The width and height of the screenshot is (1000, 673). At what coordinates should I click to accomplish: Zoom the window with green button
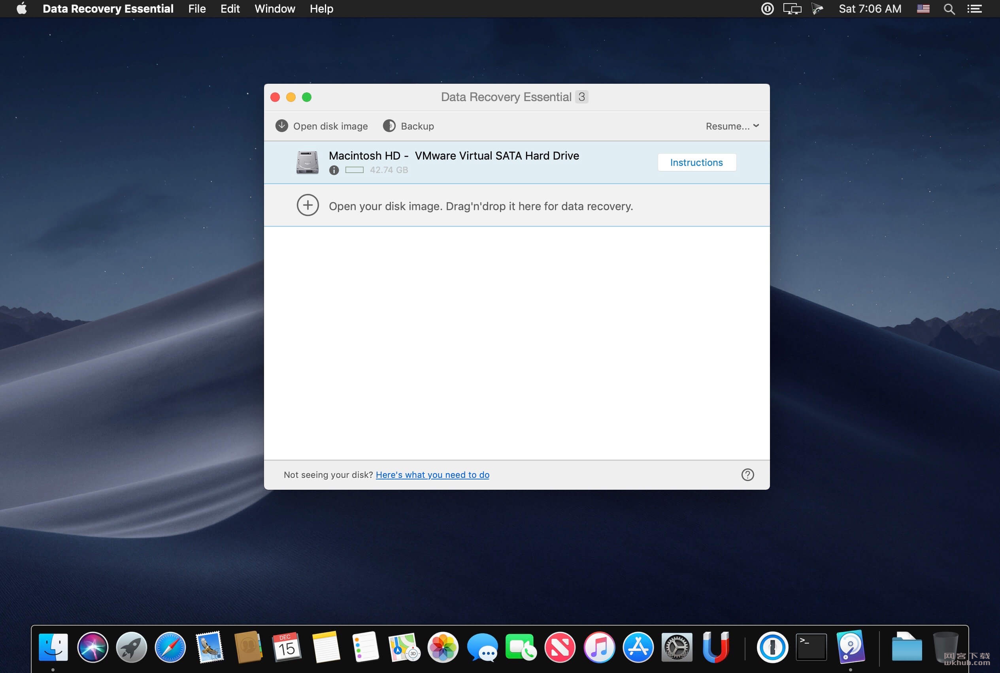pyautogui.click(x=307, y=97)
